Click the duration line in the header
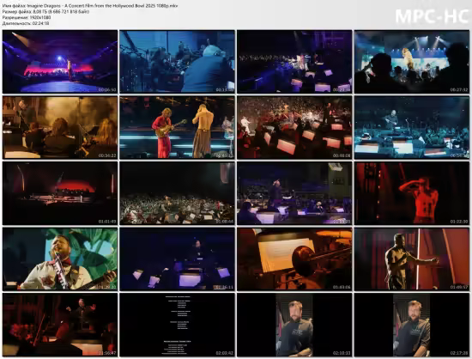 click(x=26, y=23)
